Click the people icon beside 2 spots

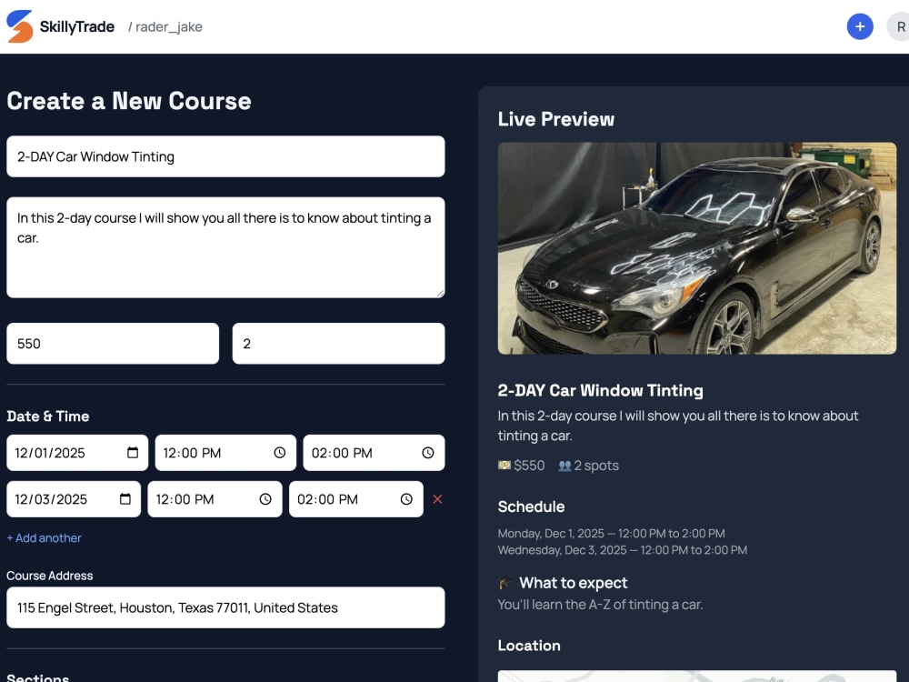[x=564, y=466]
